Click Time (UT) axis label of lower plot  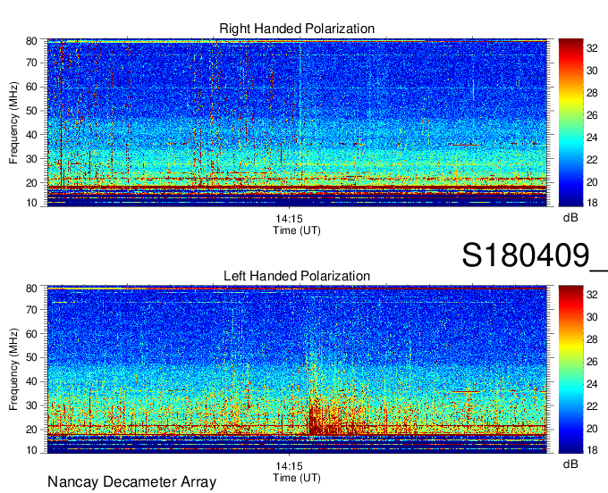tap(297, 478)
